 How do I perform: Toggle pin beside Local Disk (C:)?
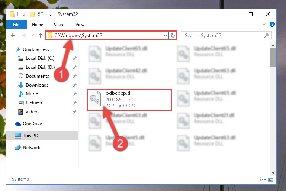click(x=75, y=58)
